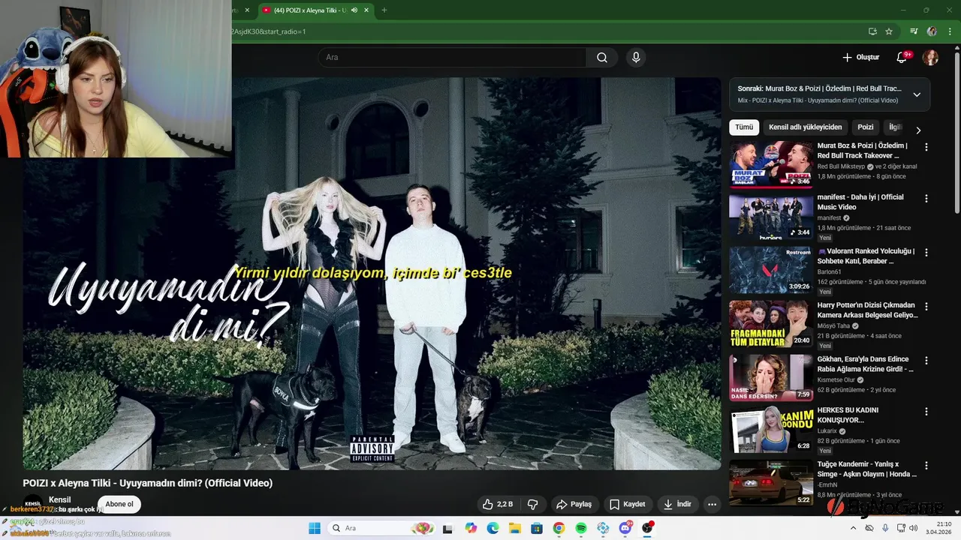961x540 pixels.
Task: Click the Chrome profile avatar in toolbar
Action: (932, 31)
